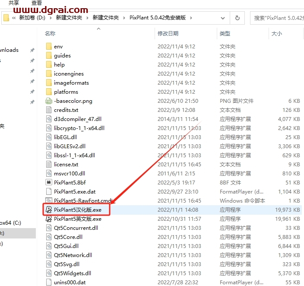Expand chevron after second 新建文件夹 breadcrumb
The width and height of the screenshot is (304, 286).
pos(124,18)
